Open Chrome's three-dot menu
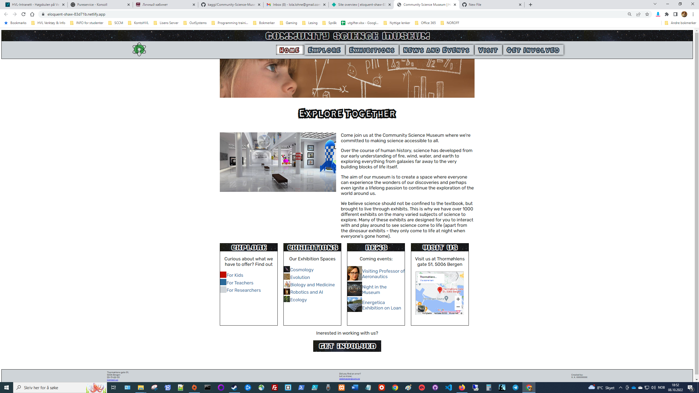The height and width of the screenshot is (393, 699). click(x=693, y=14)
